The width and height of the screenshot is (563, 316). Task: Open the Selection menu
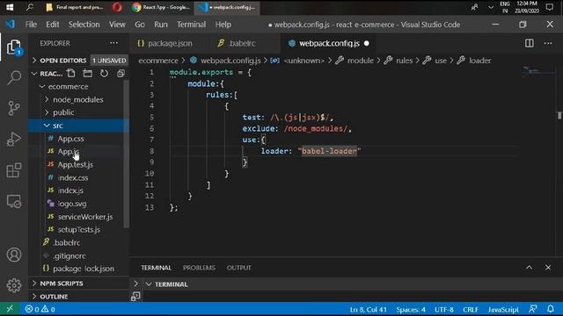pos(84,25)
